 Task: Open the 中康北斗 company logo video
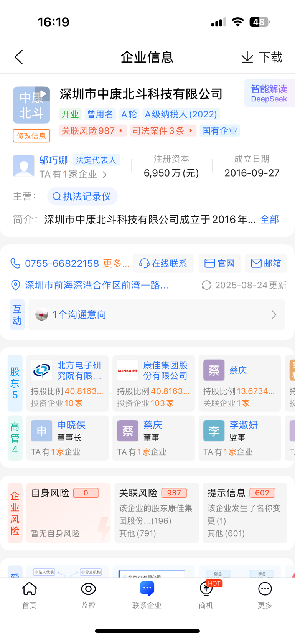pos(31,105)
